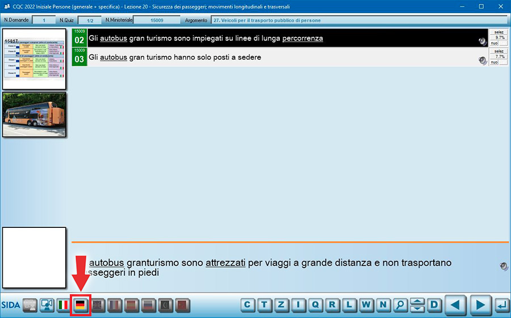Open the vehicle classes table thumbnail

click(34, 60)
